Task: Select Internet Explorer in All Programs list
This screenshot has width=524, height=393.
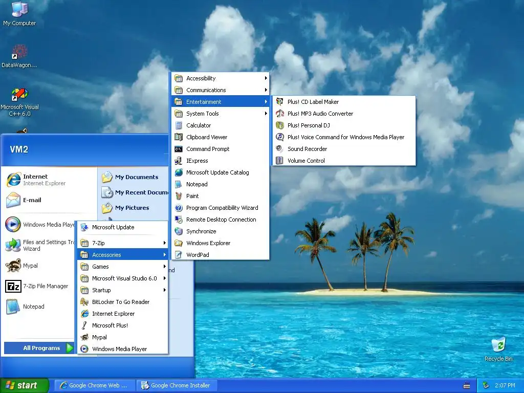Action: [123, 314]
